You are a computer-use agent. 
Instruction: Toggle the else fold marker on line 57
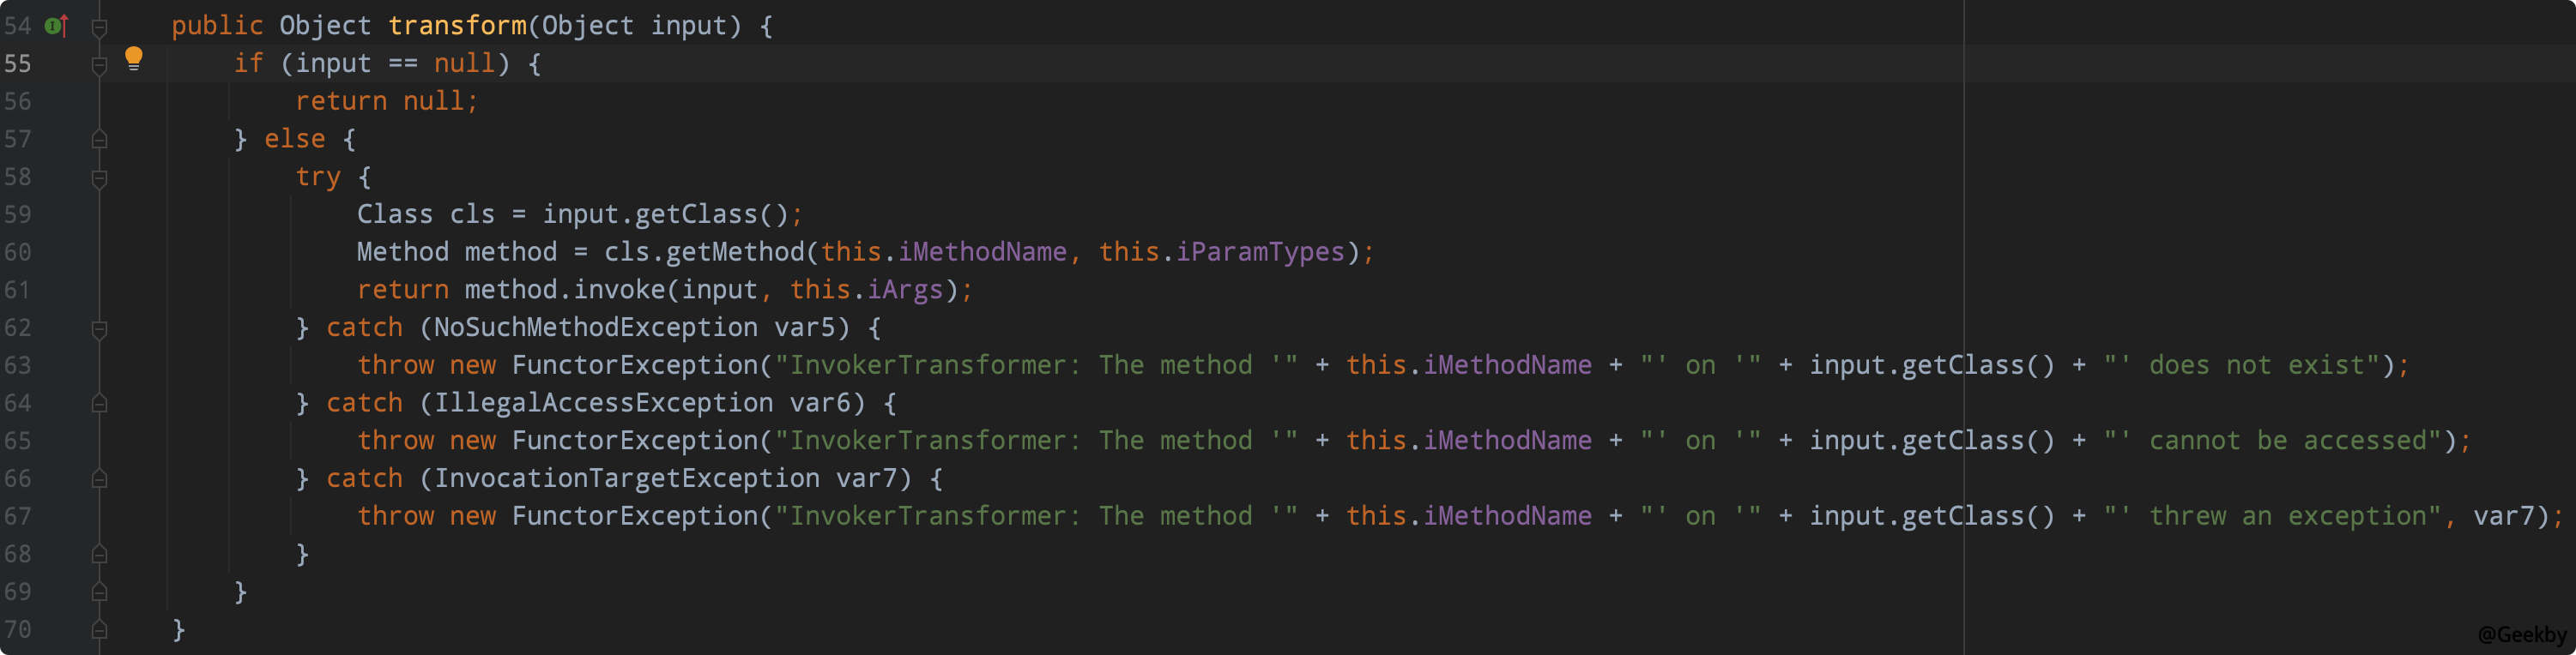[x=99, y=140]
